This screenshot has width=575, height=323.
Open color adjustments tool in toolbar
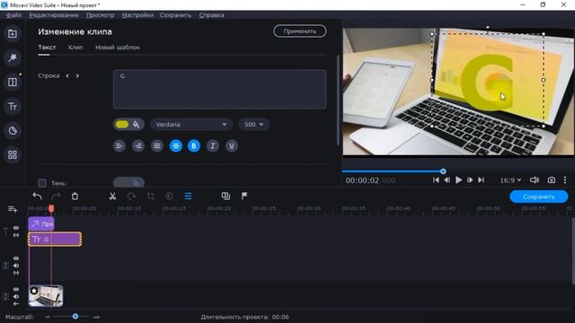point(169,196)
